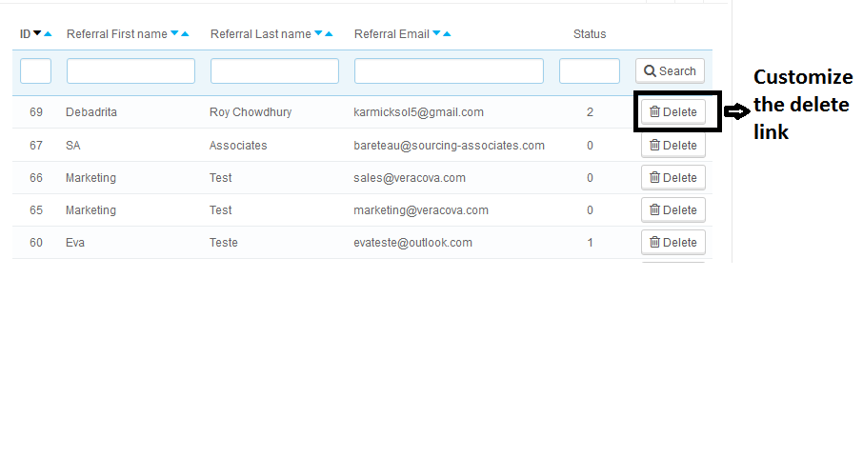Focus the Referral Last name filter field
This screenshot has width=863, height=457.
[274, 71]
